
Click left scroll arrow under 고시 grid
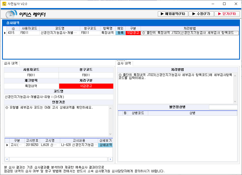pos(7,159)
